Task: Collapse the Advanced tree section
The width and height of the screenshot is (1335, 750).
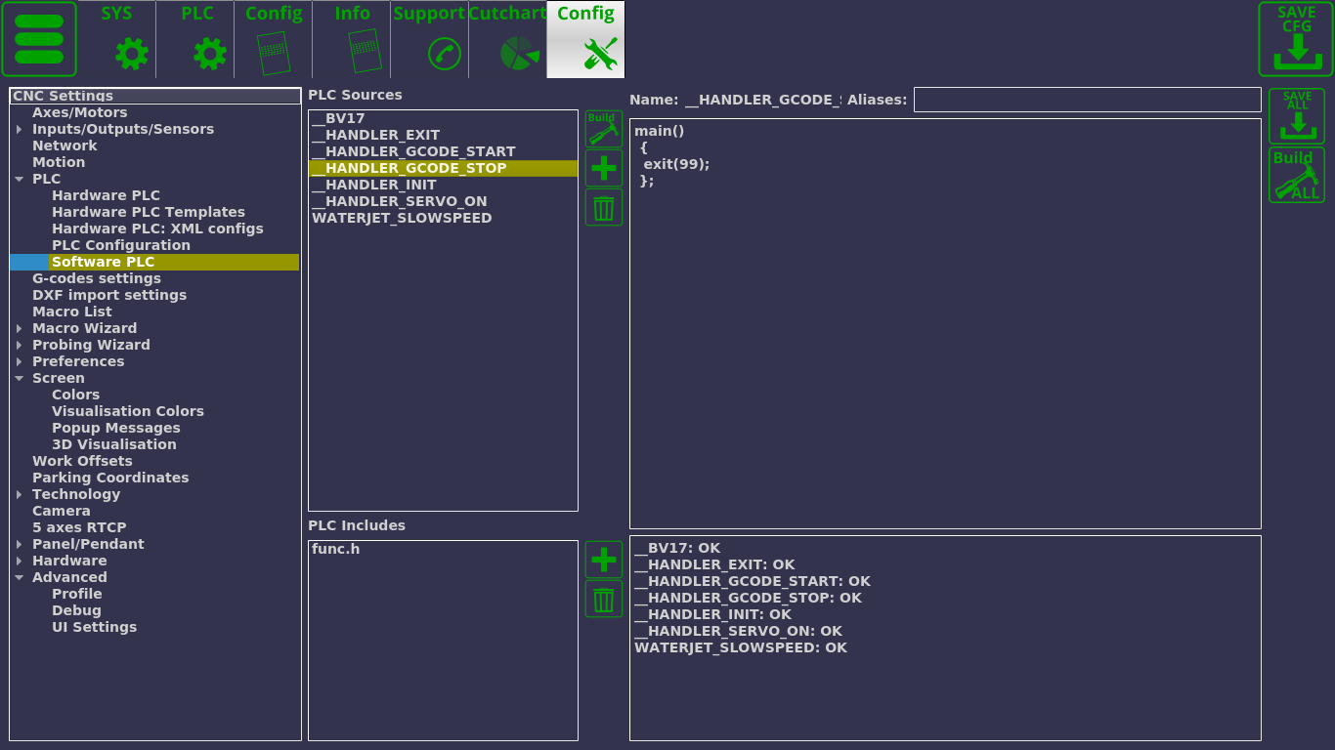Action: (20, 578)
